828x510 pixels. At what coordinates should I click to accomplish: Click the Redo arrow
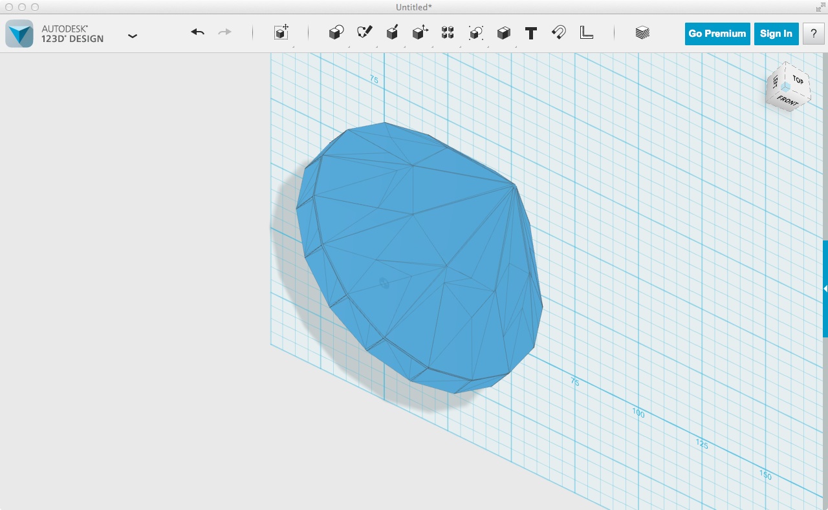[224, 32]
